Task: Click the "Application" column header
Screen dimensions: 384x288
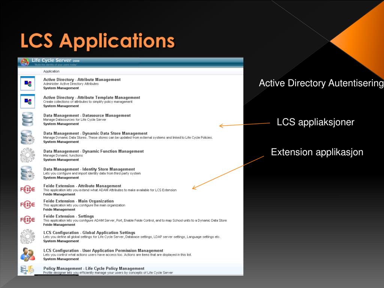Action: 51,71
